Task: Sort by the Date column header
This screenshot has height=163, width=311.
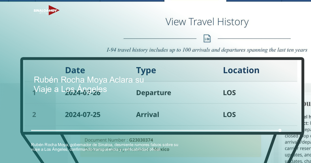Action: (x=75, y=70)
